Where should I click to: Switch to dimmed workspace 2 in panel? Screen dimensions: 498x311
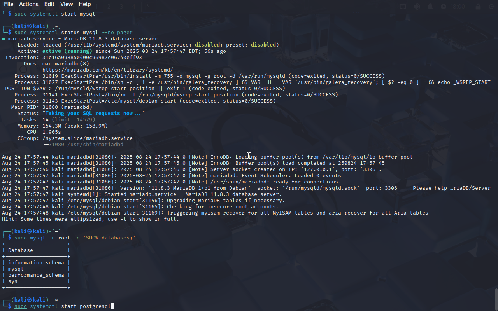tap(109, 7)
